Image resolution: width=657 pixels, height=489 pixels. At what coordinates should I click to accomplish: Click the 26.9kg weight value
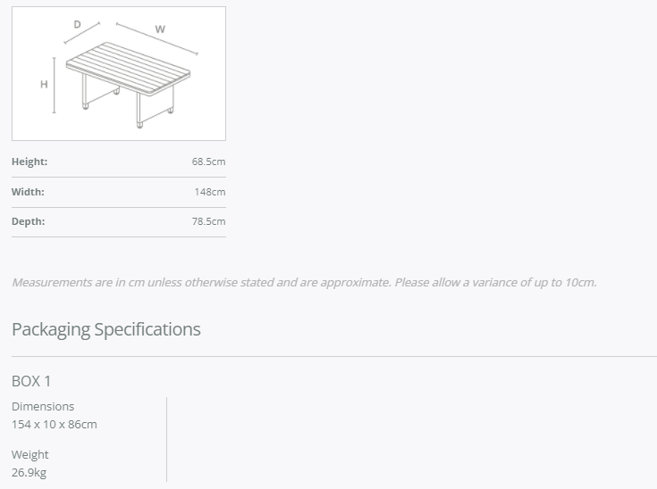tap(29, 472)
